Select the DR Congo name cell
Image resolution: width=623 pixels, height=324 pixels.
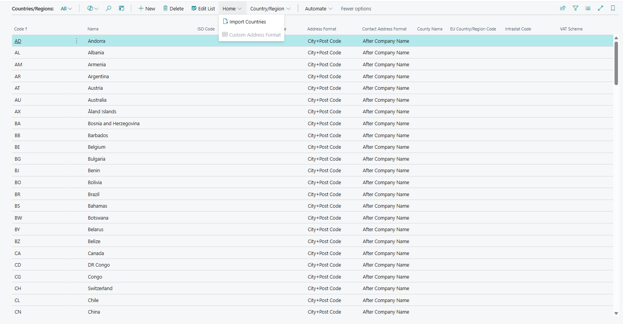click(99, 265)
